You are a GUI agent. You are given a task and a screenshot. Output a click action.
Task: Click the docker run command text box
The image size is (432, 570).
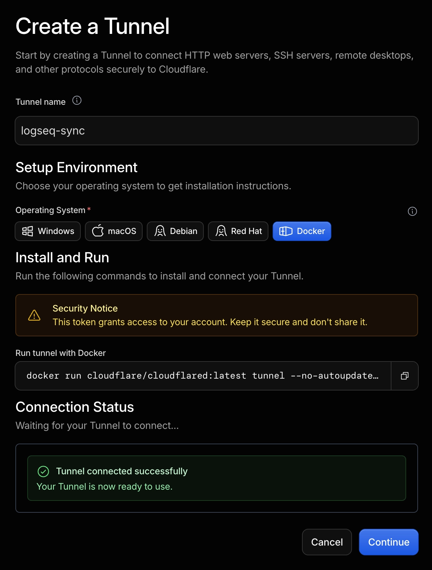click(203, 376)
